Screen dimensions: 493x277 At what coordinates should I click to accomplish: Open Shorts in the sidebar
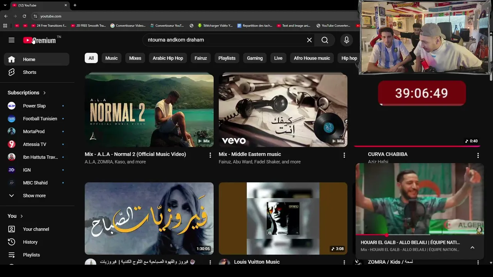(37, 72)
